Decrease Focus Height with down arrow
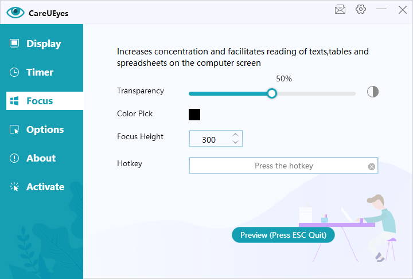 [x=236, y=142]
